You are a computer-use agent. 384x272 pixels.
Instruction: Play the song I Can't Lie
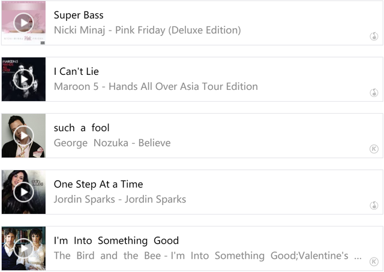click(x=23, y=79)
